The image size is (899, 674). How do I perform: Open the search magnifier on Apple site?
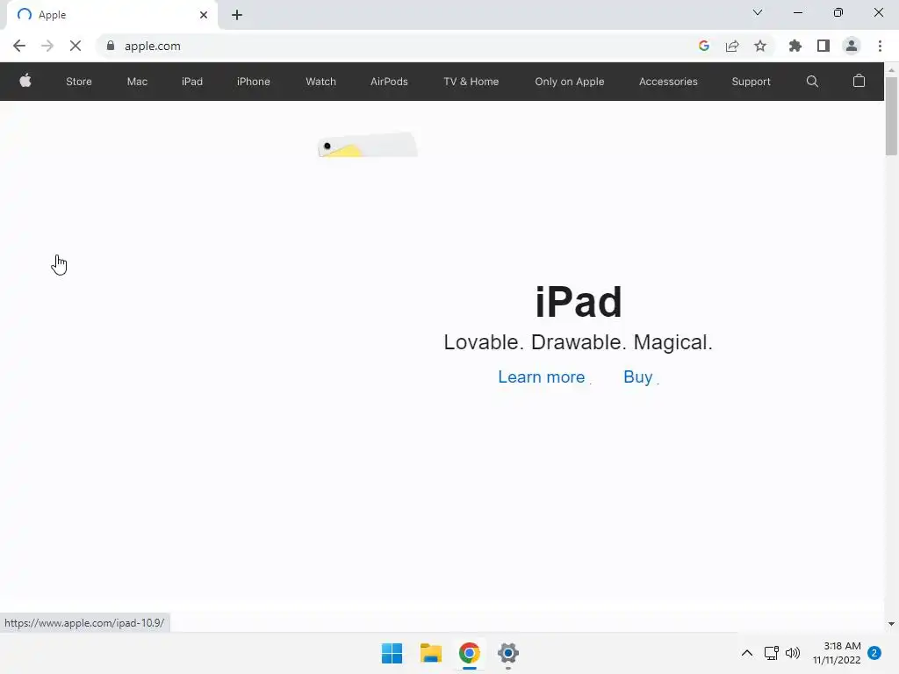(x=812, y=82)
